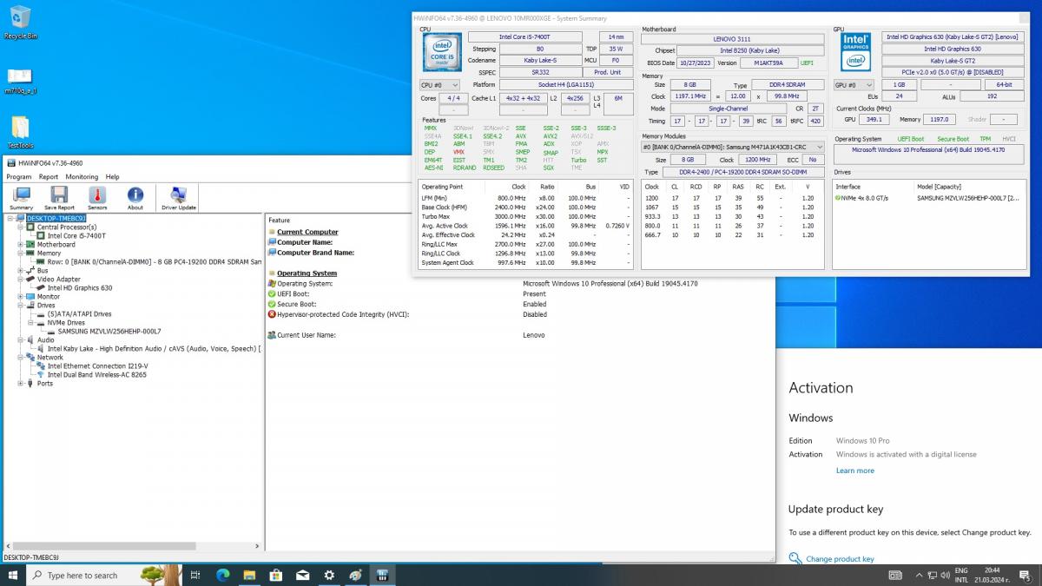Click the Secure Boot feature row
The image size is (1042, 586).
[x=519, y=305]
